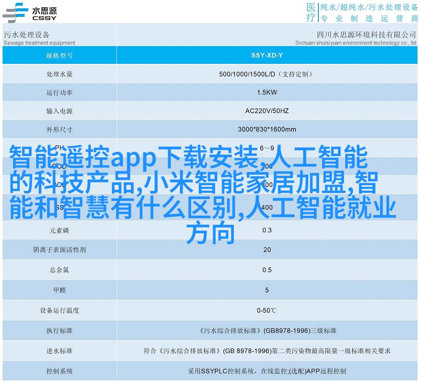
Task: Click the 元素磷 row label
Action: tap(59, 231)
